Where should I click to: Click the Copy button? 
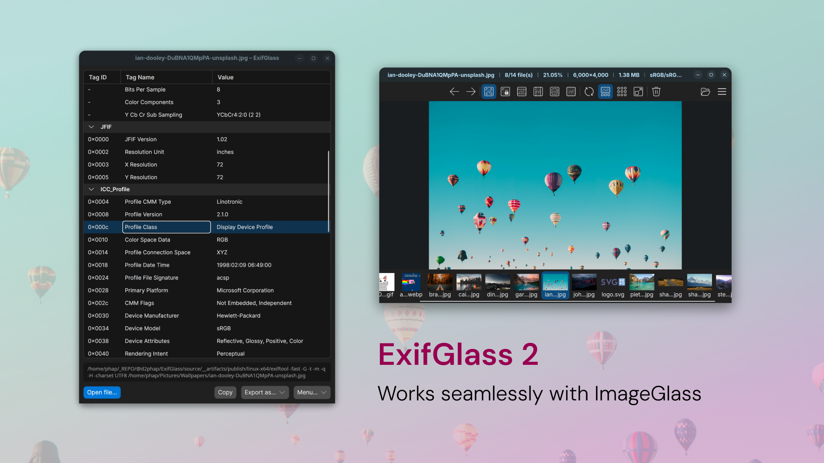pyautogui.click(x=225, y=392)
